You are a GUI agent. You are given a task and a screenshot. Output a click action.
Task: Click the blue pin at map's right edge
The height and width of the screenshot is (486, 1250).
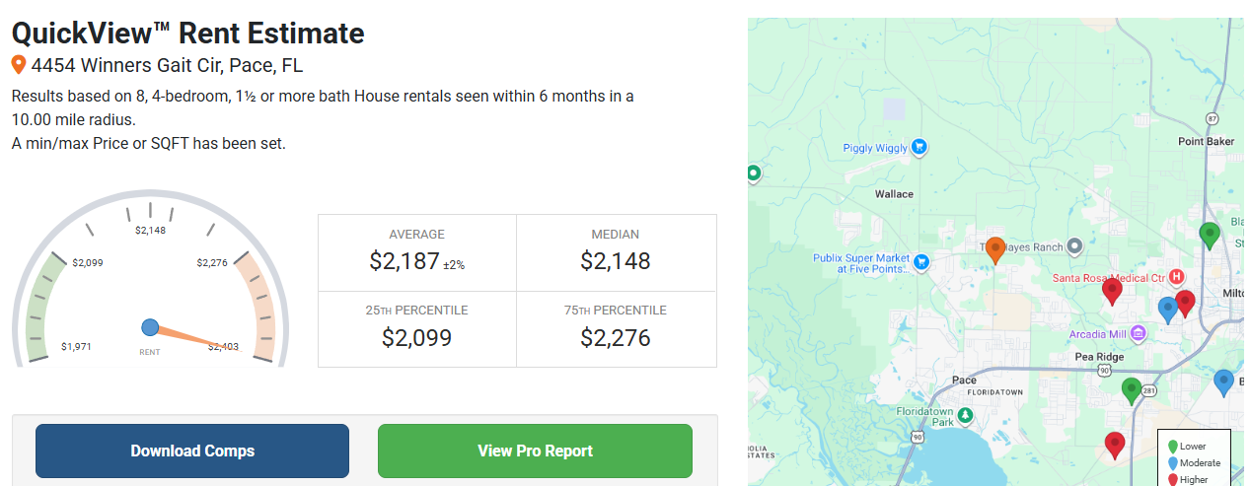pyautogui.click(x=1223, y=382)
